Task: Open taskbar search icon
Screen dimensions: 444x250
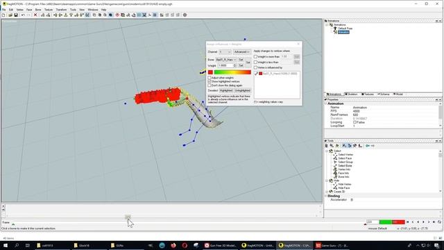Action: pos(17,245)
